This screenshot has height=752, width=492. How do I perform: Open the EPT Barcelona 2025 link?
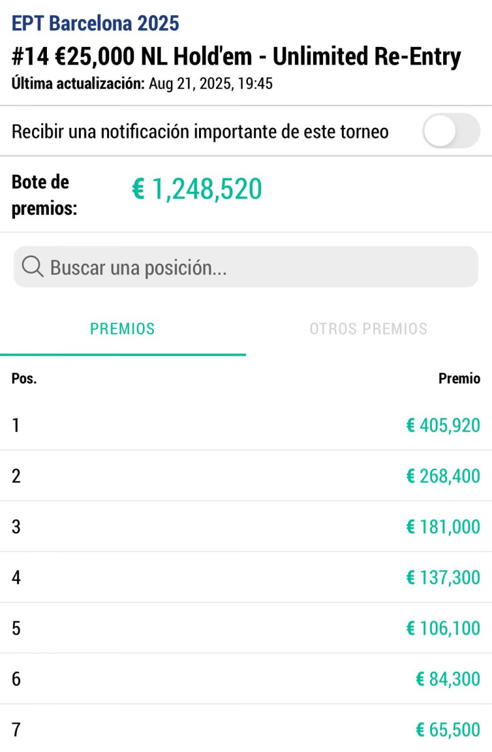pyautogui.click(x=95, y=24)
